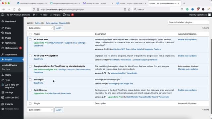Click the Pages sidebar icon

(3, 38)
